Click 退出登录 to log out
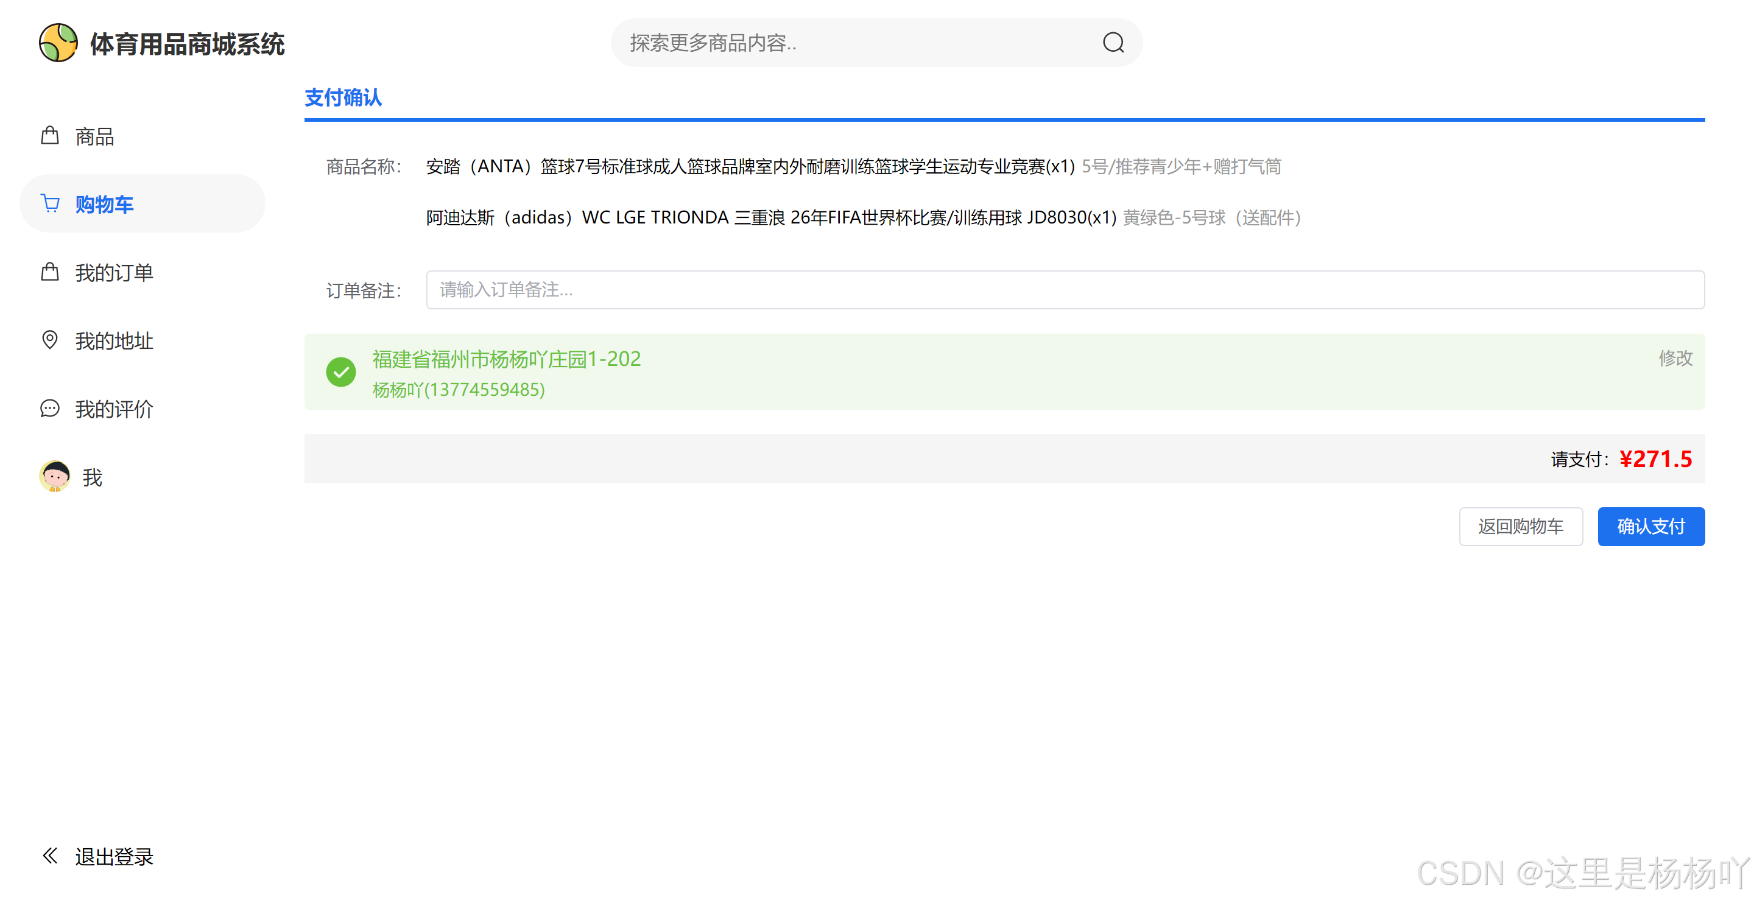Image resolution: width=1754 pixels, height=903 pixels. pyautogui.click(x=114, y=856)
